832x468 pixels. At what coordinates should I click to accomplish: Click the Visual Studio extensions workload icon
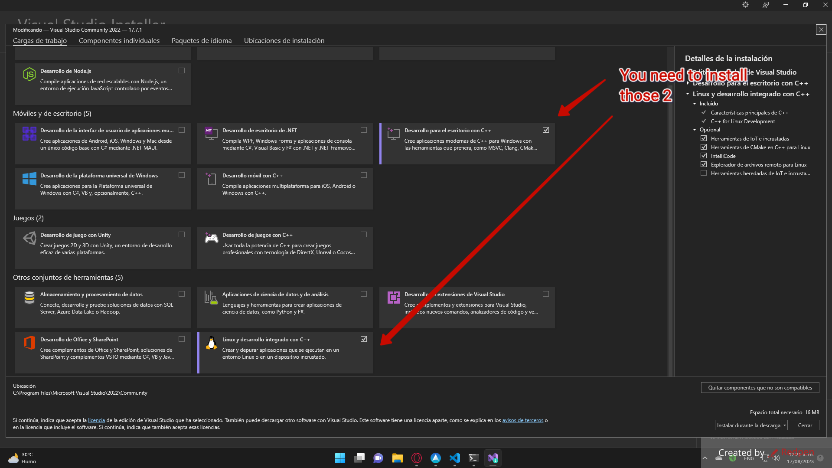pyautogui.click(x=393, y=298)
